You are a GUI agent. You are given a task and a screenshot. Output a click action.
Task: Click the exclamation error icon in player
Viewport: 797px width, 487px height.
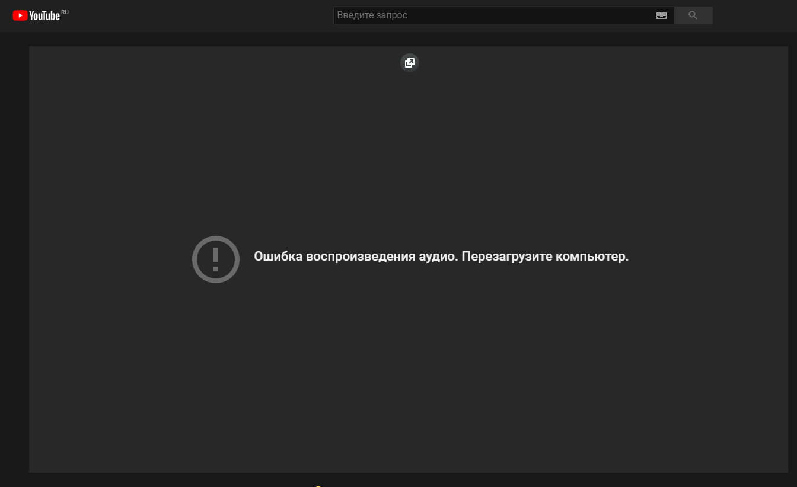[216, 259]
